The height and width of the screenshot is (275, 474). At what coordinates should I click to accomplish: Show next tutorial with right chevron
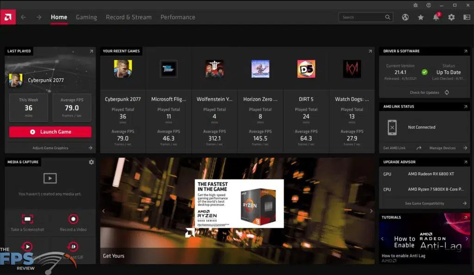coord(467,239)
